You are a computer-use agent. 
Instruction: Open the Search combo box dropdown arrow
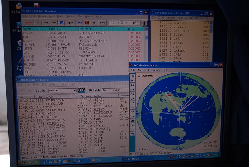pyautogui.click(x=74, y=91)
